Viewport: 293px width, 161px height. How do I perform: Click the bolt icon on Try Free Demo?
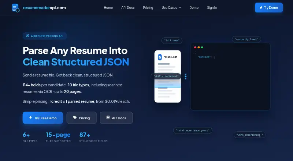30,117
